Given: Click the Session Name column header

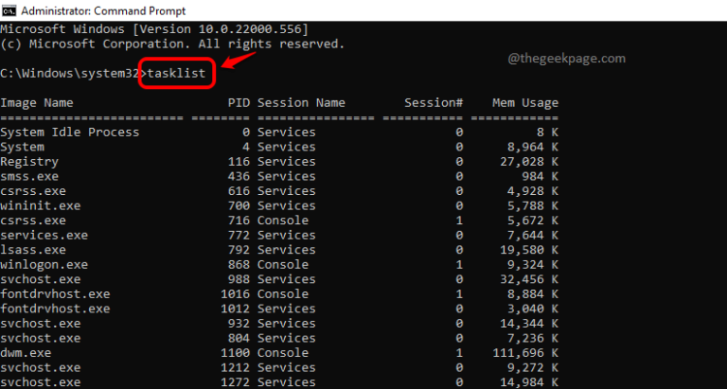Looking at the screenshot, I should pyautogui.click(x=301, y=102).
